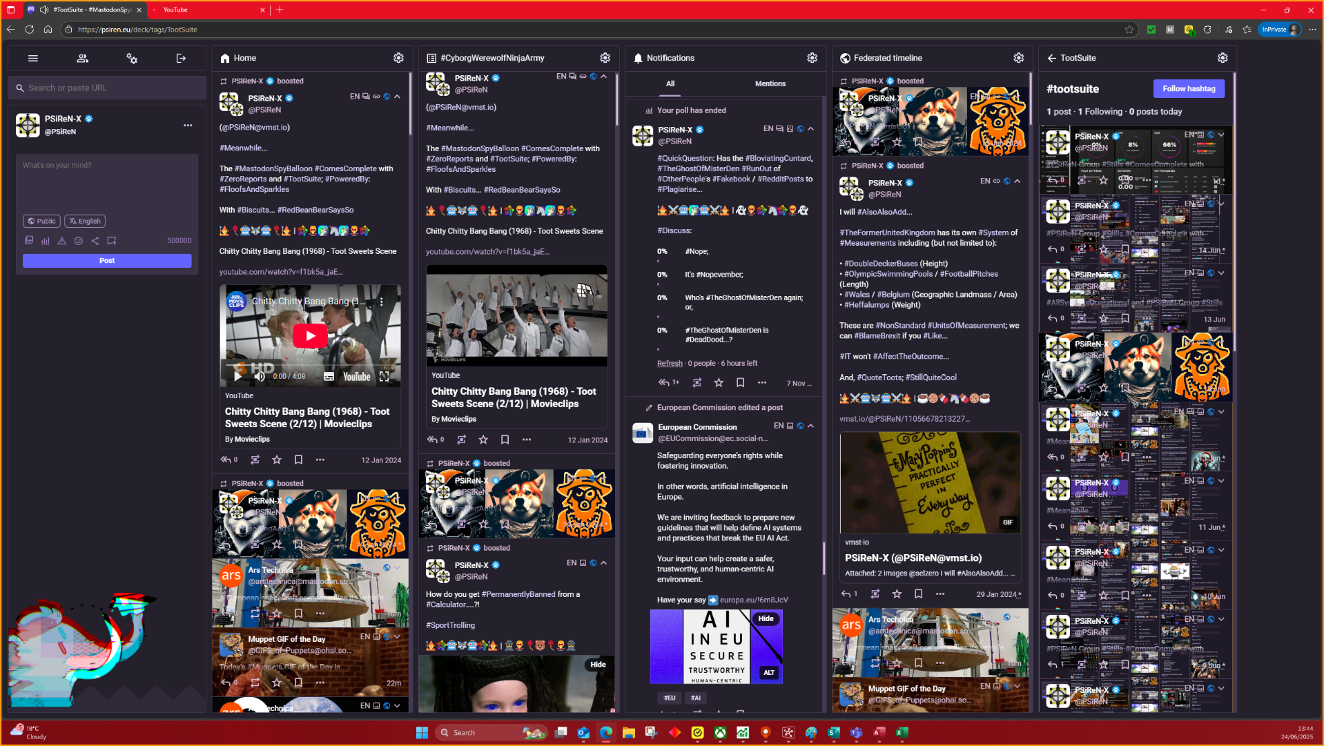Open the hamburger menu in the compose sidebar

[33, 59]
